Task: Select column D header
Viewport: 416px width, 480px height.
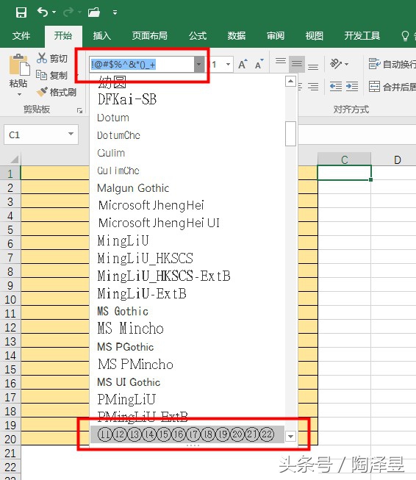Action: pyautogui.click(x=398, y=160)
